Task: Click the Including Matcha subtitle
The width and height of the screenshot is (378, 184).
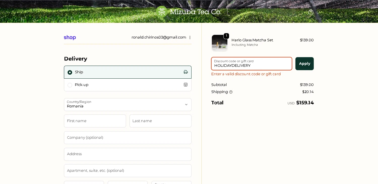Action: 245,45
